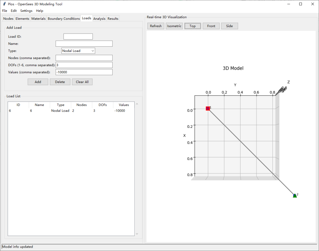
Task: Click the Delete button
Action: click(x=60, y=82)
